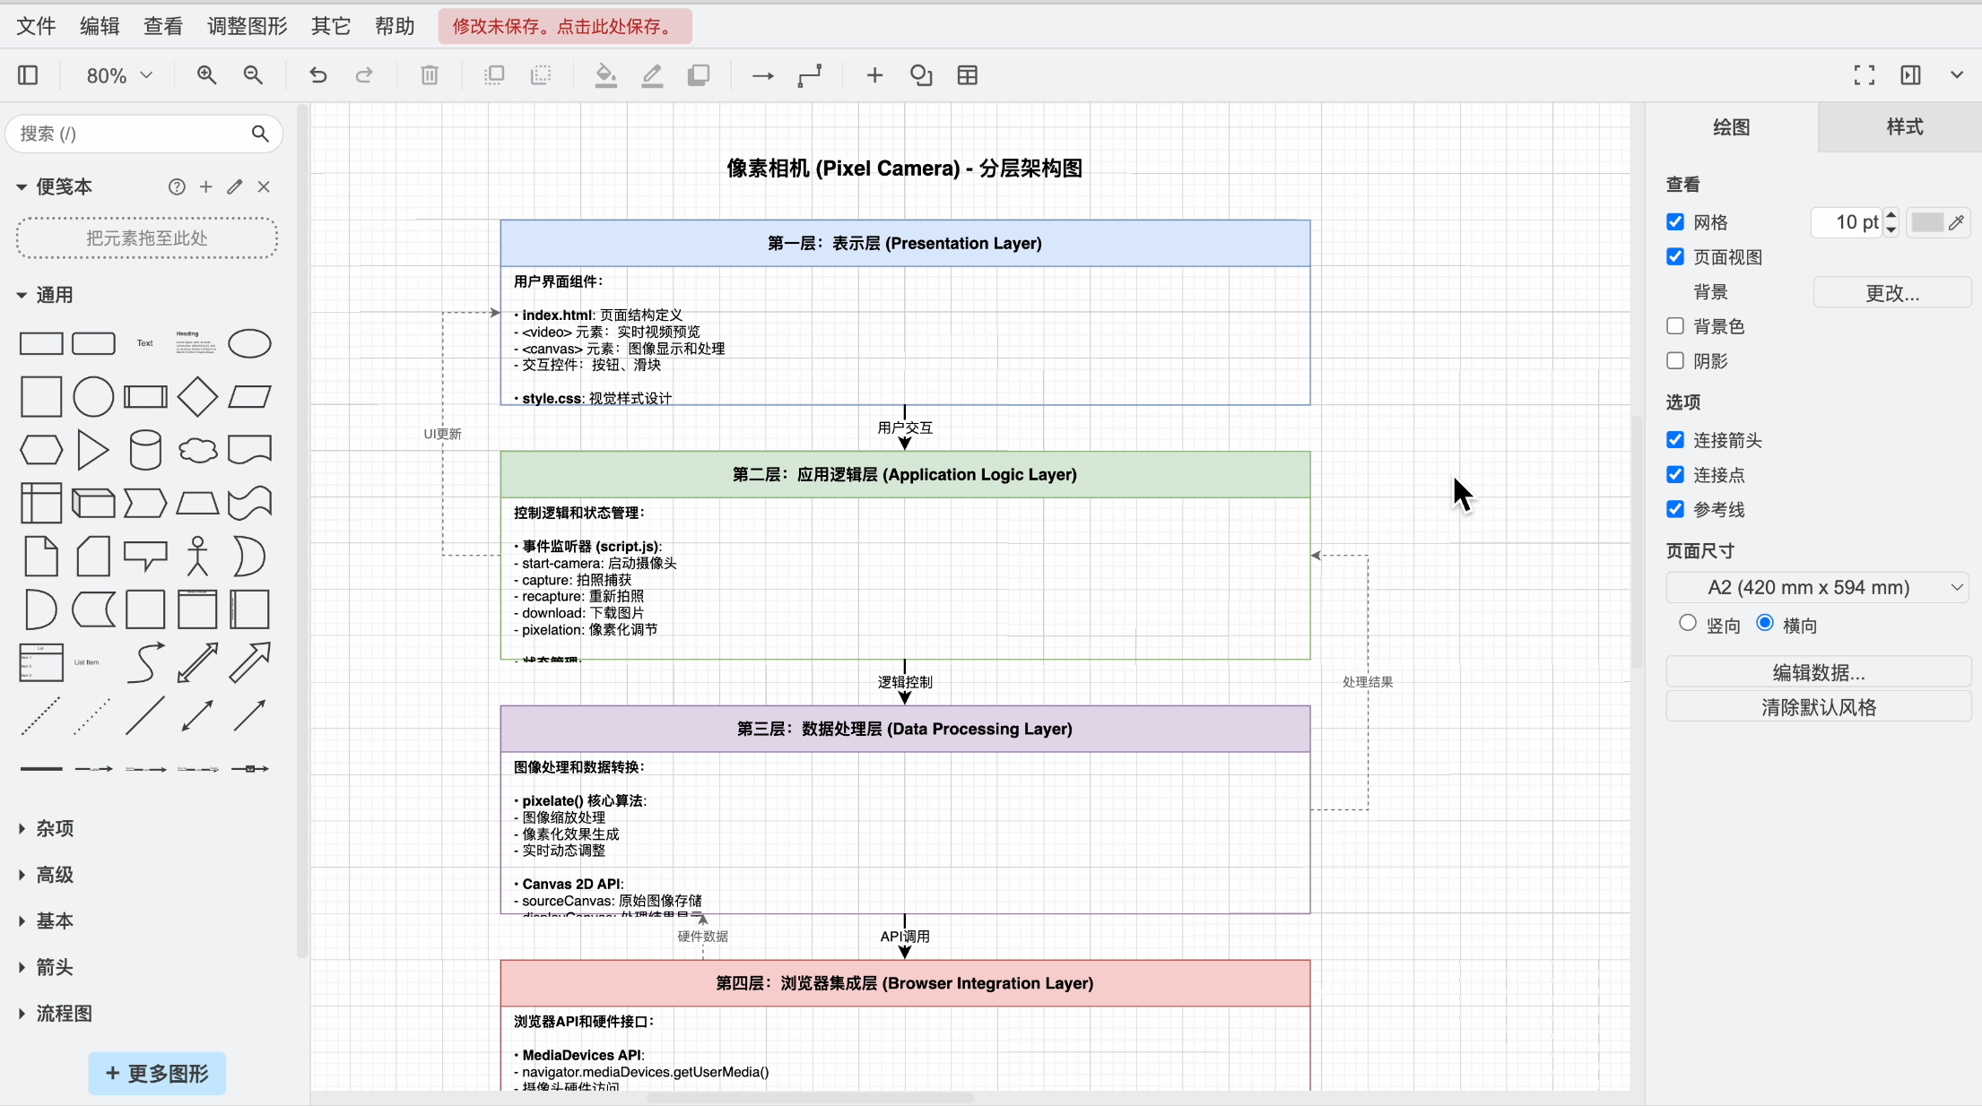Open the insert table icon
The height and width of the screenshot is (1106, 1982).
tap(967, 75)
